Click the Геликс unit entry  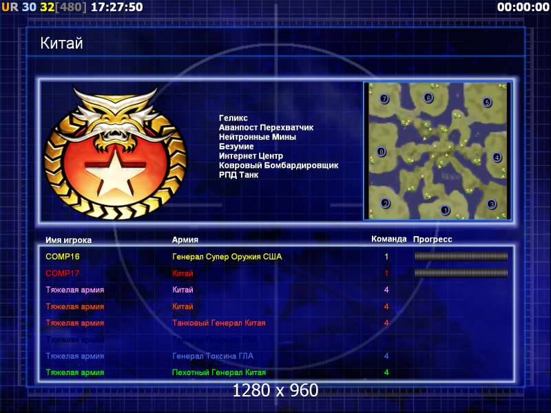point(233,118)
